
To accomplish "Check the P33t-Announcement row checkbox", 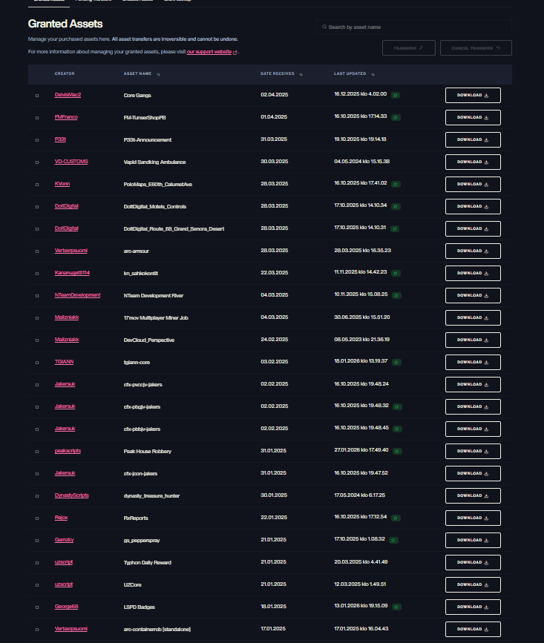I will 37,140.
